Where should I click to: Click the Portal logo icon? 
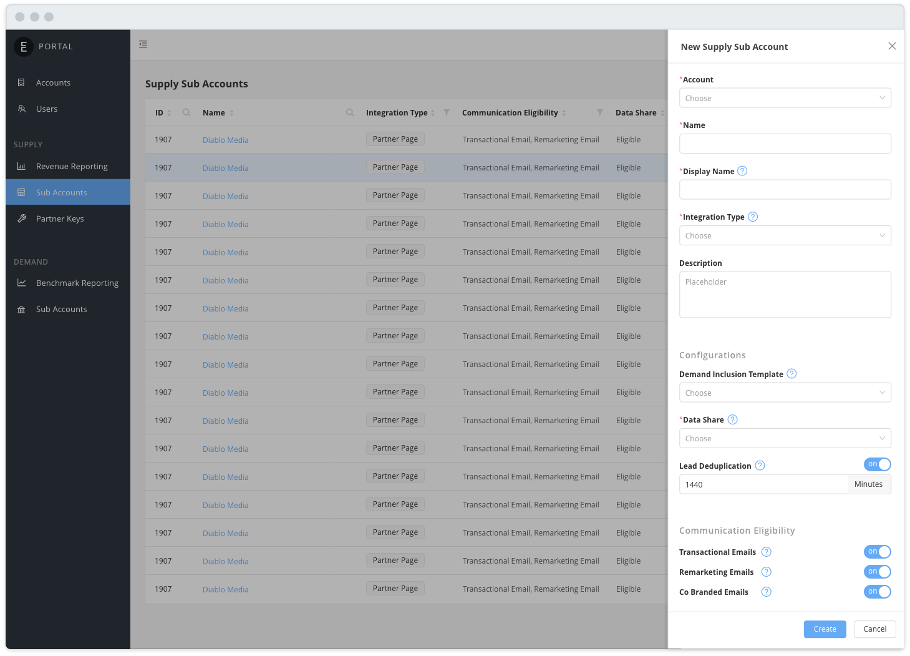[24, 46]
